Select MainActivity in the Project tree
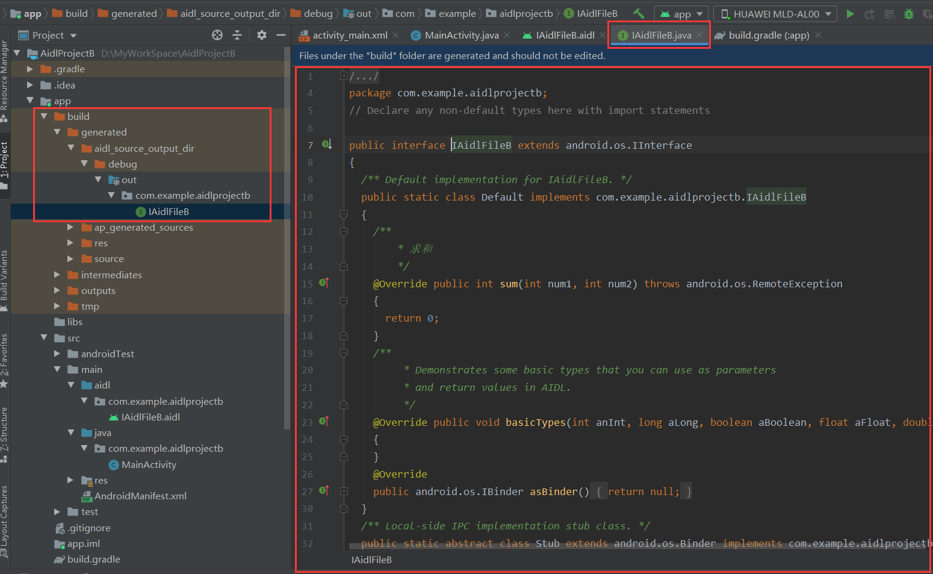Image resolution: width=933 pixels, height=574 pixels. coord(143,464)
